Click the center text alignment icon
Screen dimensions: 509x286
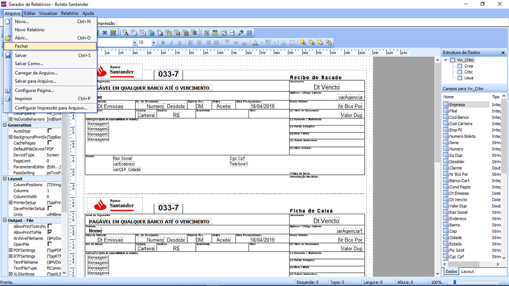click(199, 43)
